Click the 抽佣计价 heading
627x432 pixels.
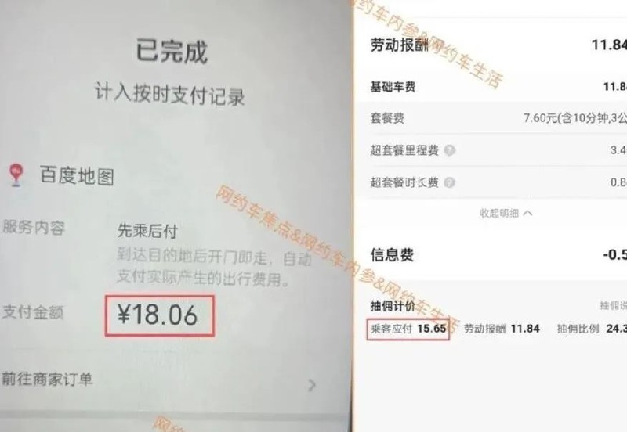(393, 306)
